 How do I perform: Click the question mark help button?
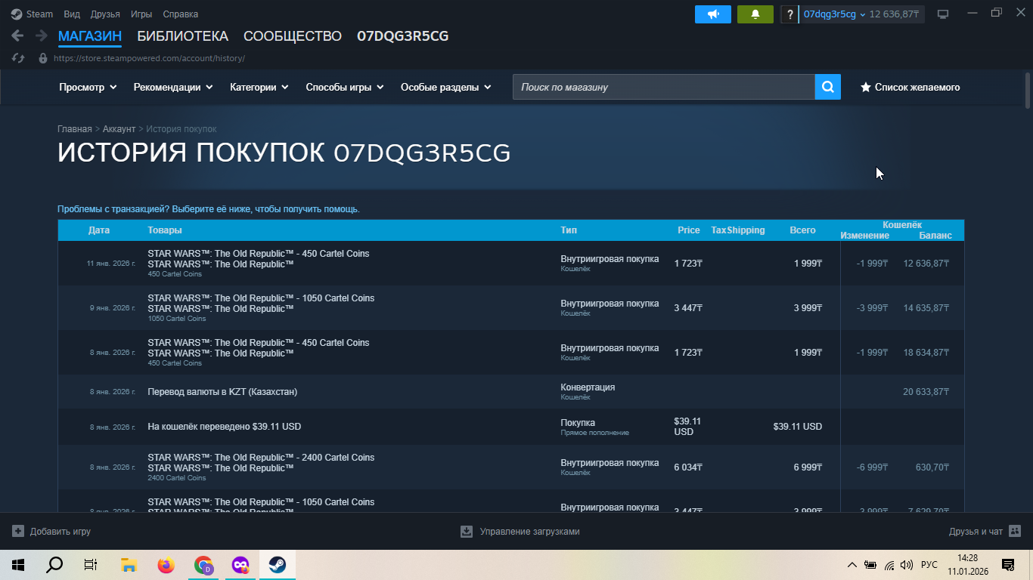[789, 14]
